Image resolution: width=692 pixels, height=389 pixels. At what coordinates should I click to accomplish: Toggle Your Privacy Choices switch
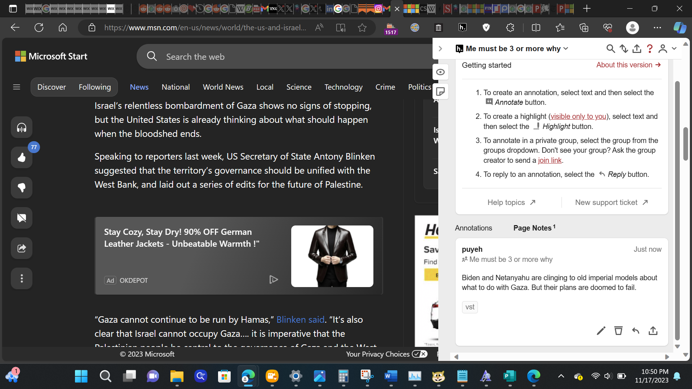(x=420, y=354)
